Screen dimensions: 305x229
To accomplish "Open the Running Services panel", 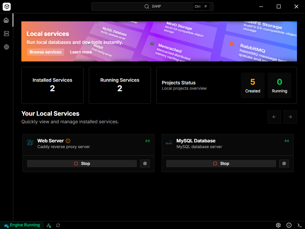I will coord(120,85).
